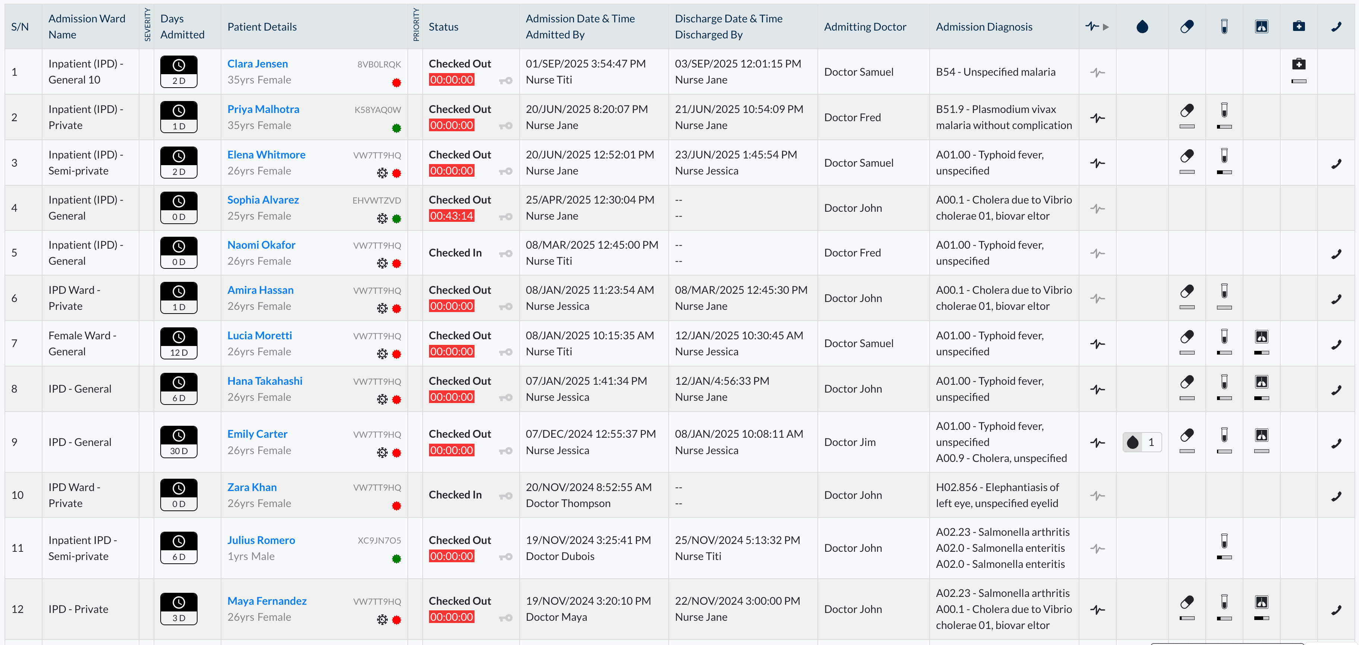
Task: Sort by the Admission Diagnosis column header
Action: point(983,27)
